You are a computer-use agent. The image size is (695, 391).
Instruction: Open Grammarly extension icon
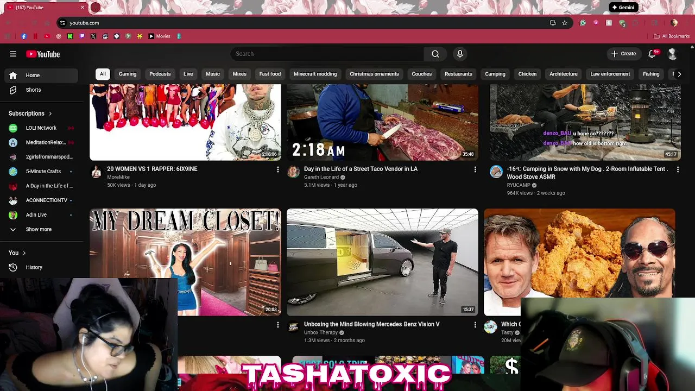click(583, 23)
